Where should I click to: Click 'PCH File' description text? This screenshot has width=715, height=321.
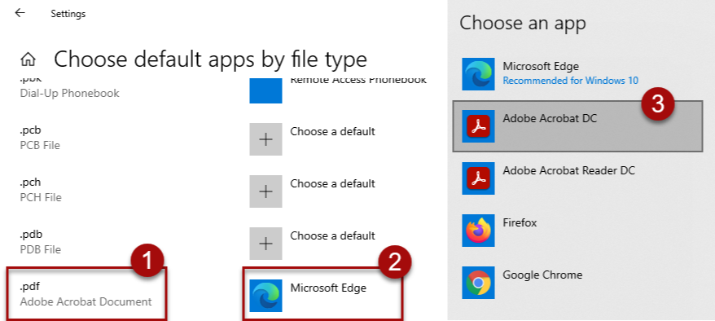tap(41, 197)
